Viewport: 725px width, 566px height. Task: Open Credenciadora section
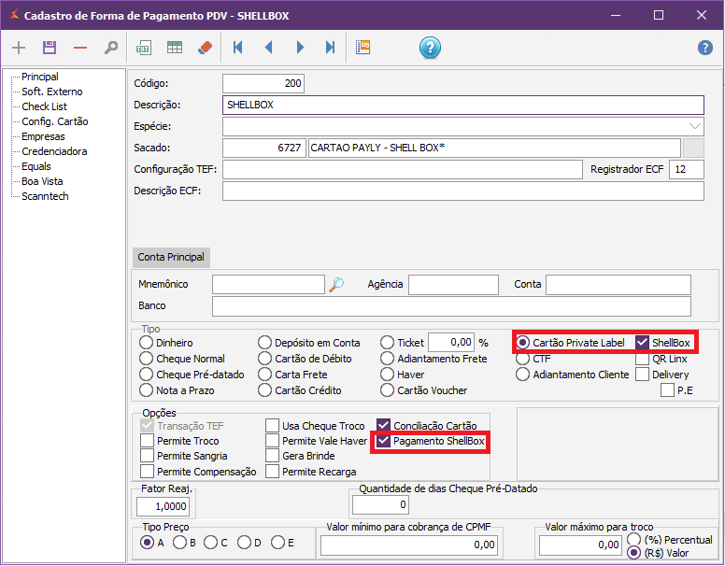54,151
